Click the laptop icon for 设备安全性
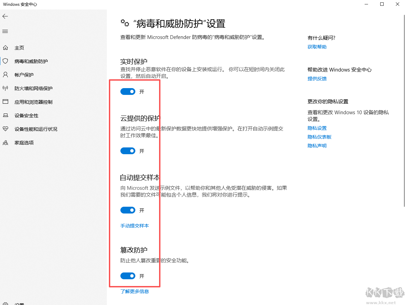405x305 pixels. coord(5,115)
